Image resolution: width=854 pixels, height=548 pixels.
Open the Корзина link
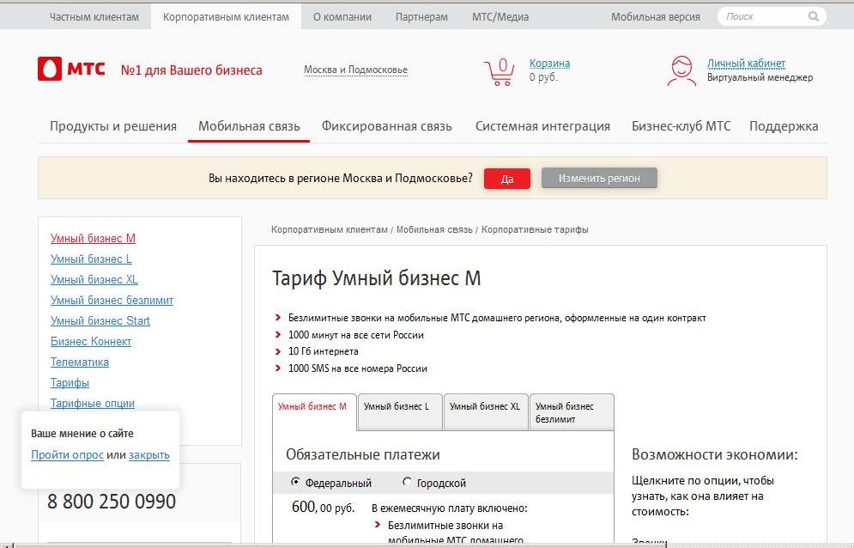[x=549, y=64]
